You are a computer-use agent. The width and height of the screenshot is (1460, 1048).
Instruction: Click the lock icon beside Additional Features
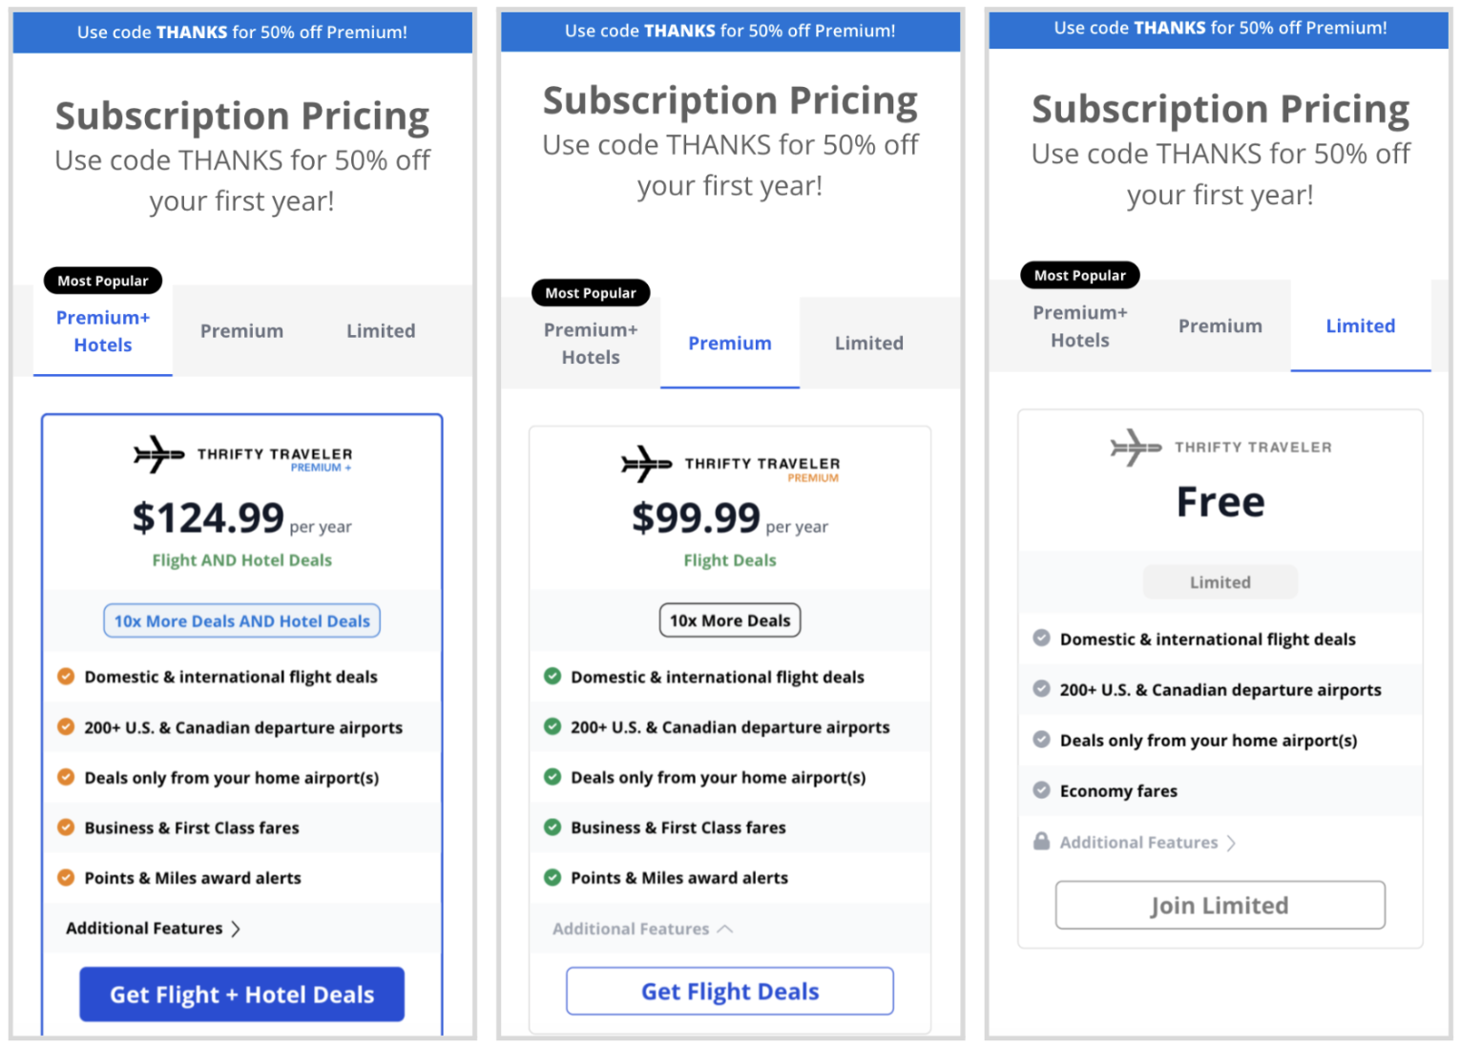pos(1041,842)
